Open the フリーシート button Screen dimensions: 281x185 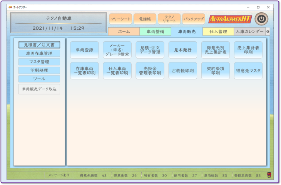tap(120, 19)
